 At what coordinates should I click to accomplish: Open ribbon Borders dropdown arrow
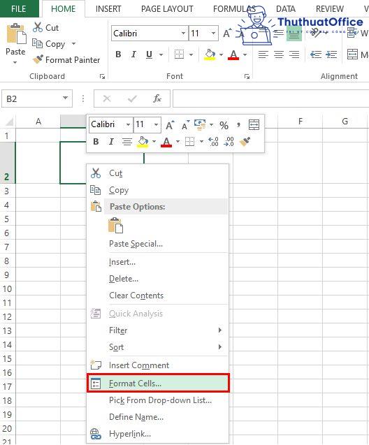(x=191, y=54)
